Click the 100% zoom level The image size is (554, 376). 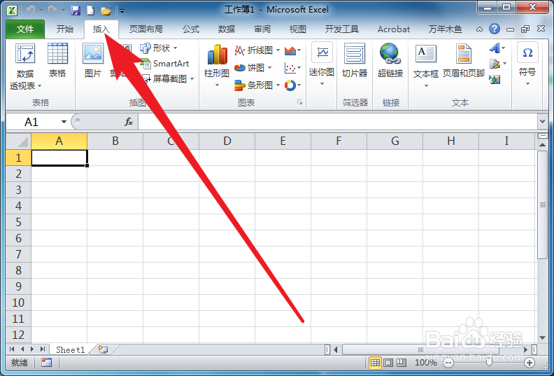(425, 363)
